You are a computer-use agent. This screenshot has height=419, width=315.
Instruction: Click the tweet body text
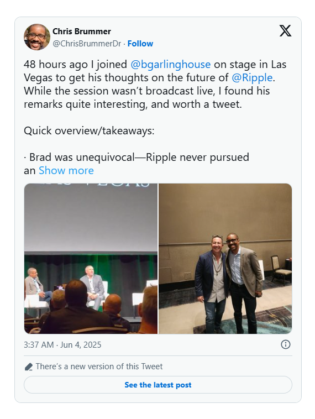coord(155,84)
